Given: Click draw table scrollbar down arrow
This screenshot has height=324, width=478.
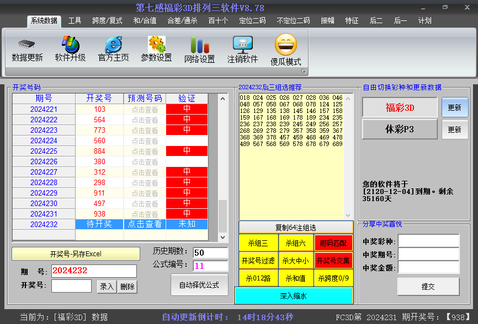Looking at the screenshot, I should point(222,237).
